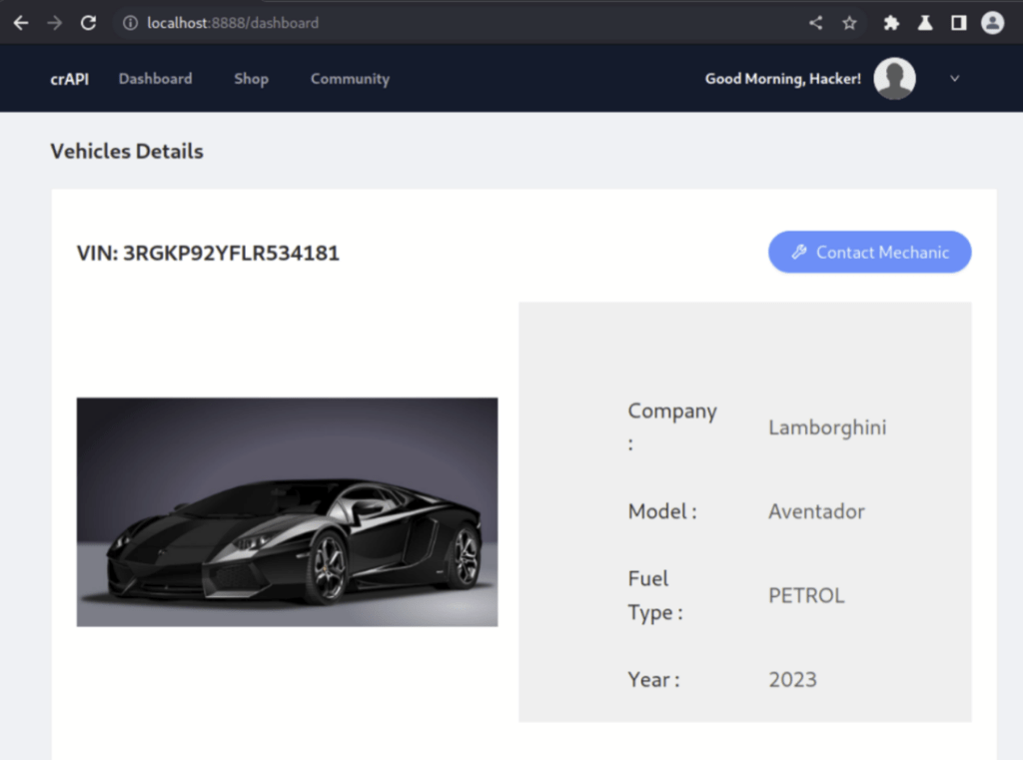The height and width of the screenshot is (760, 1023).
Task: Click the VIN number text
Action: [208, 254]
